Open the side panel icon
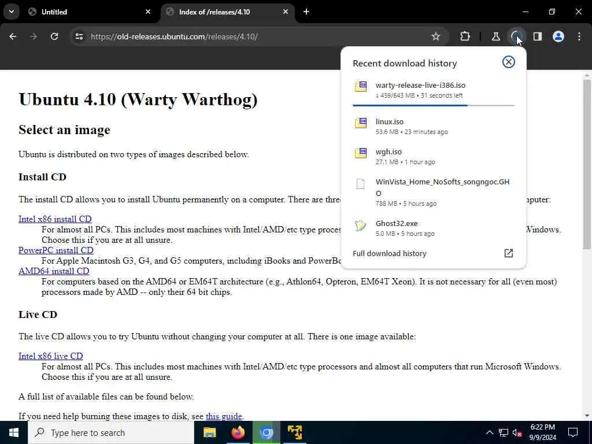592x444 pixels. click(x=537, y=36)
